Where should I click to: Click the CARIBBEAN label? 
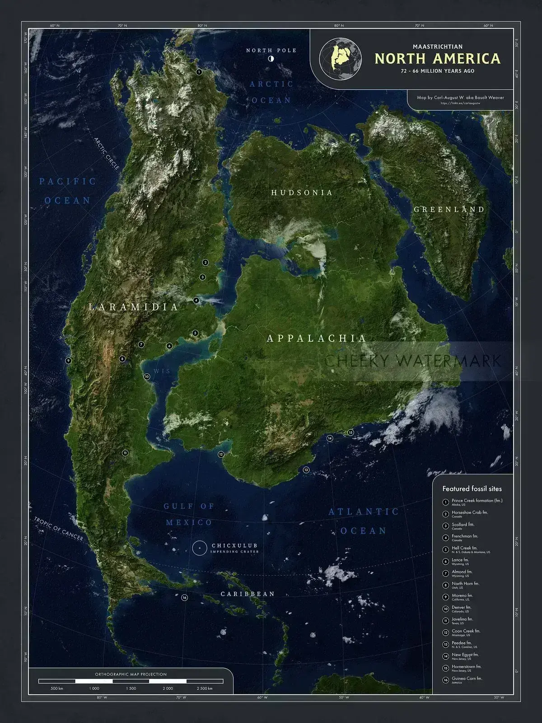click(248, 594)
